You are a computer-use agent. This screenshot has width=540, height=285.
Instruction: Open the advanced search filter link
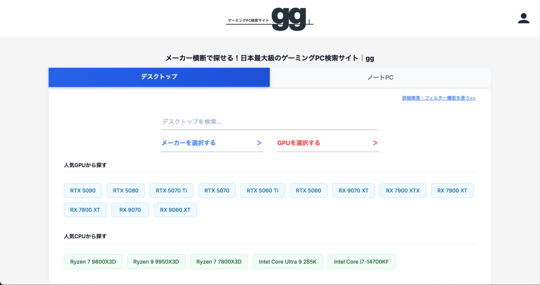(x=438, y=98)
